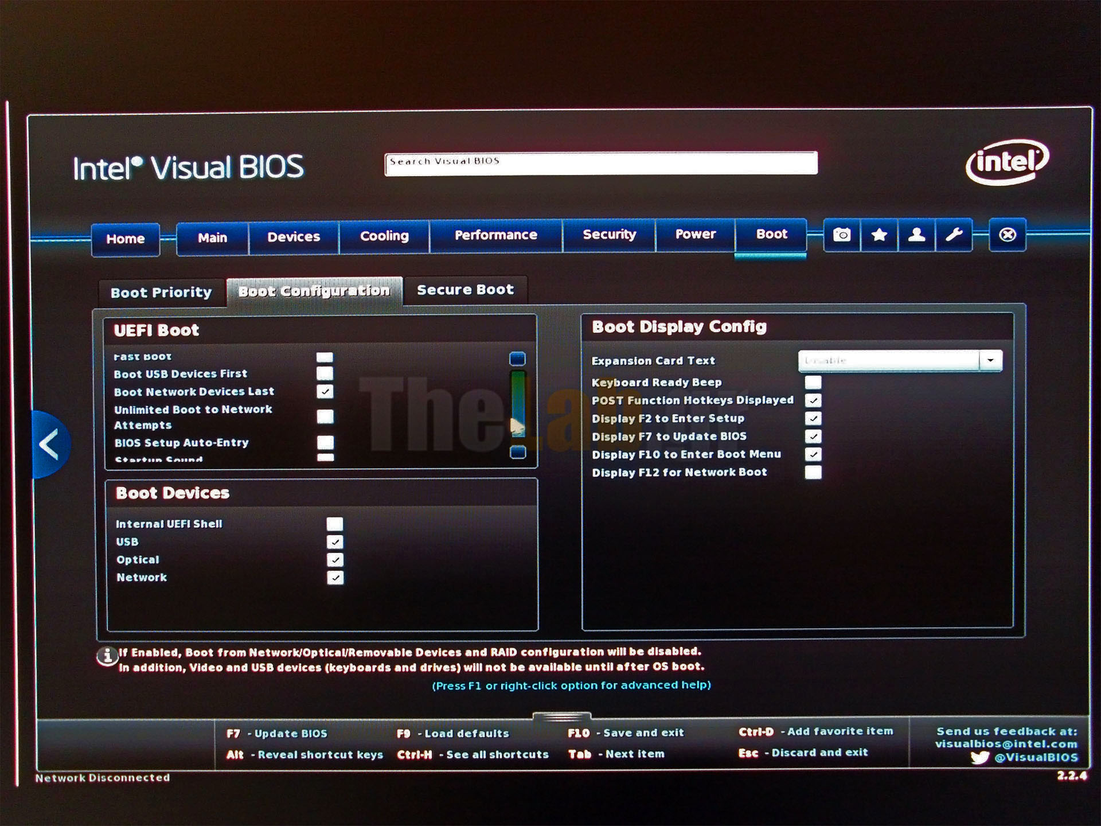
Task: Click the left arrow back button
Action: tap(50, 445)
